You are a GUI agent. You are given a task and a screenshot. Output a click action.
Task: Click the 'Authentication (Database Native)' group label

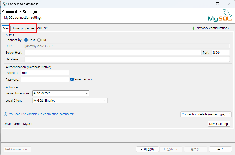tap(28, 67)
